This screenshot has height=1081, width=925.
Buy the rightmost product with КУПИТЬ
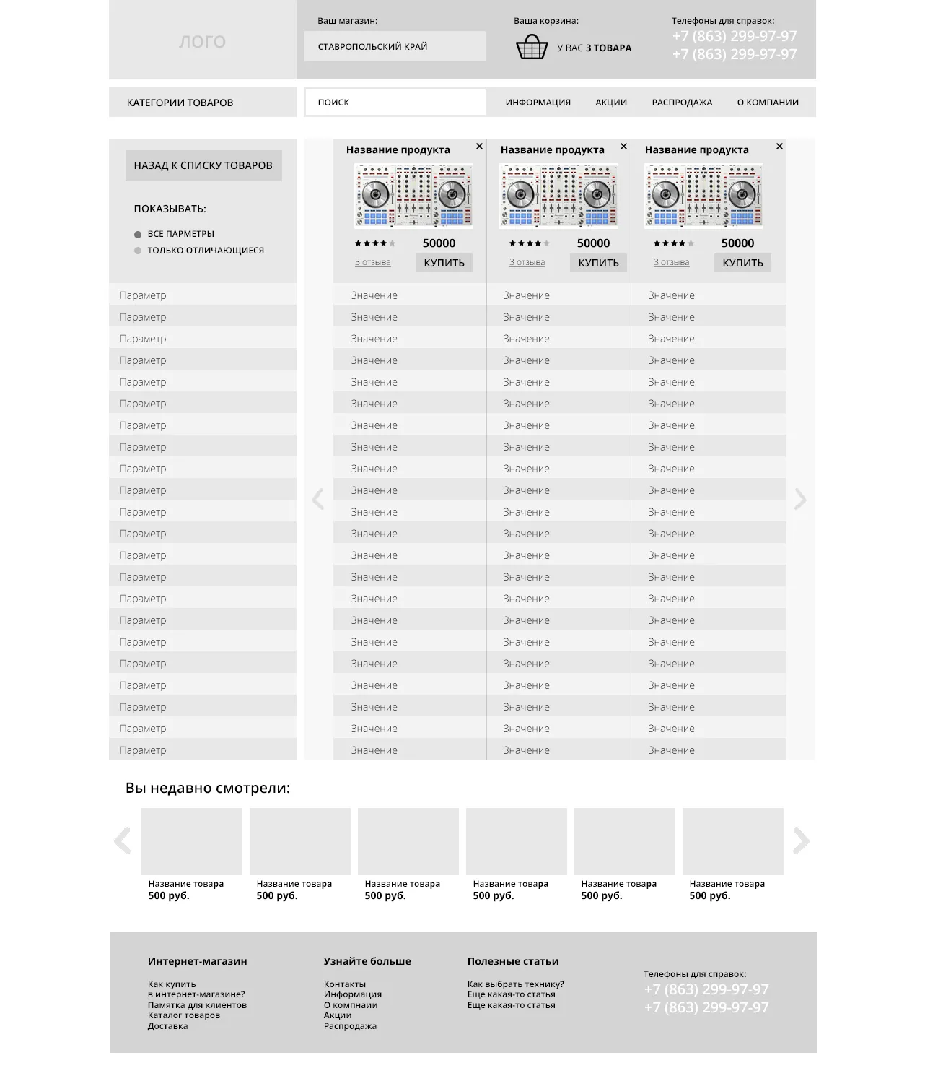[x=742, y=263]
